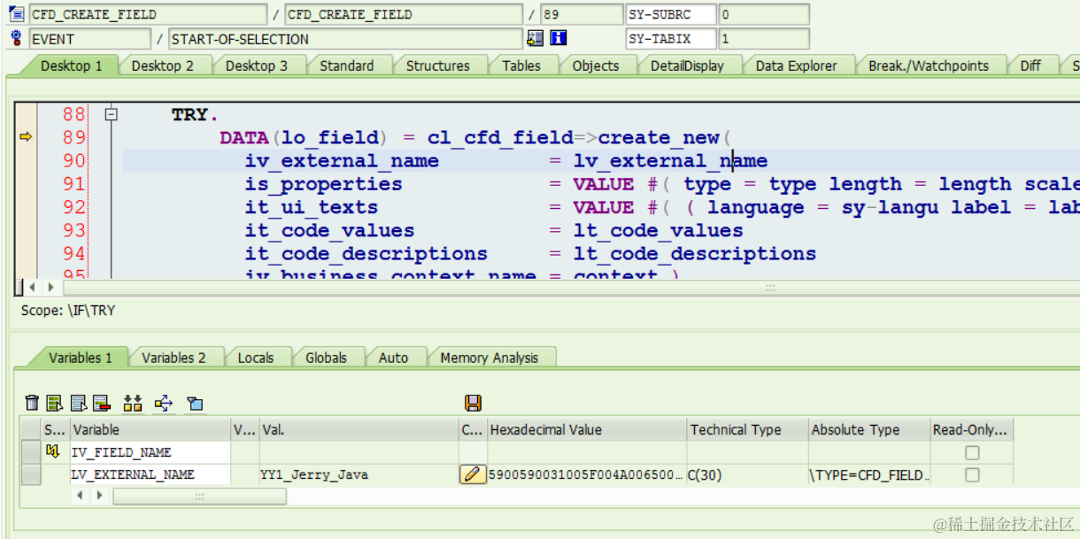Click the layout icon left of info icon
The image size is (1080, 539).
click(x=535, y=38)
